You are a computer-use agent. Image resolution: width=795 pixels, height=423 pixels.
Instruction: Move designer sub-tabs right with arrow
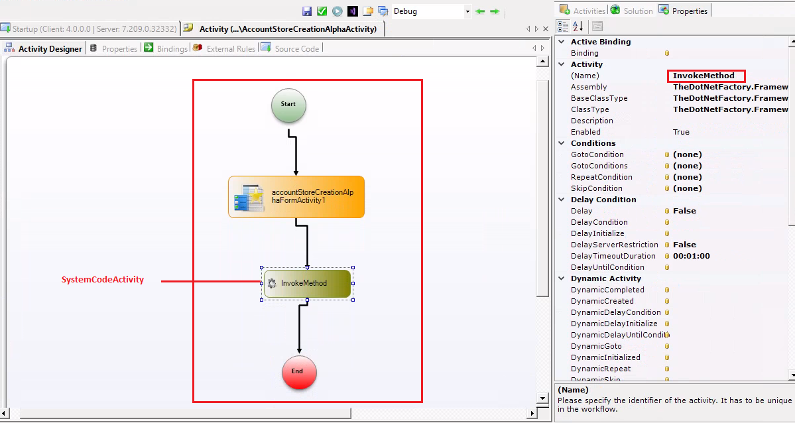click(x=542, y=48)
